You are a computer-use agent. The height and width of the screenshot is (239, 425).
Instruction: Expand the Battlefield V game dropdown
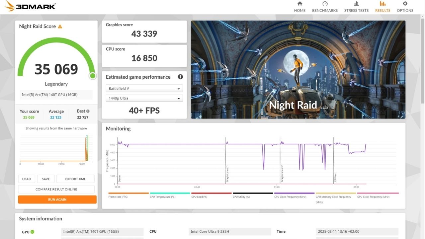coord(144,89)
